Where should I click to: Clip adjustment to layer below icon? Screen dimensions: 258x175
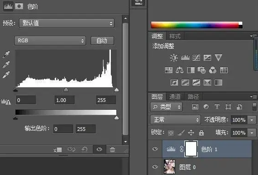click(58, 150)
